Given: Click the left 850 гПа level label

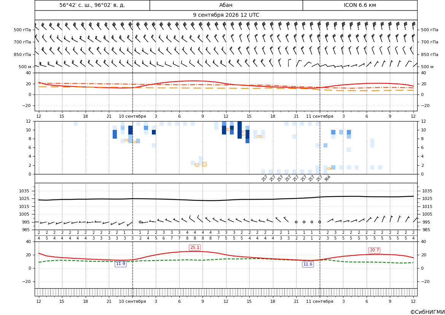Looking at the screenshot, I should pos(22,54).
